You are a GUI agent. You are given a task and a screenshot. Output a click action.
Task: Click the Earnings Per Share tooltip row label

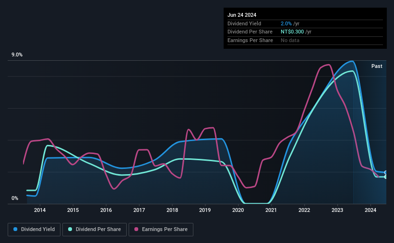250,40
